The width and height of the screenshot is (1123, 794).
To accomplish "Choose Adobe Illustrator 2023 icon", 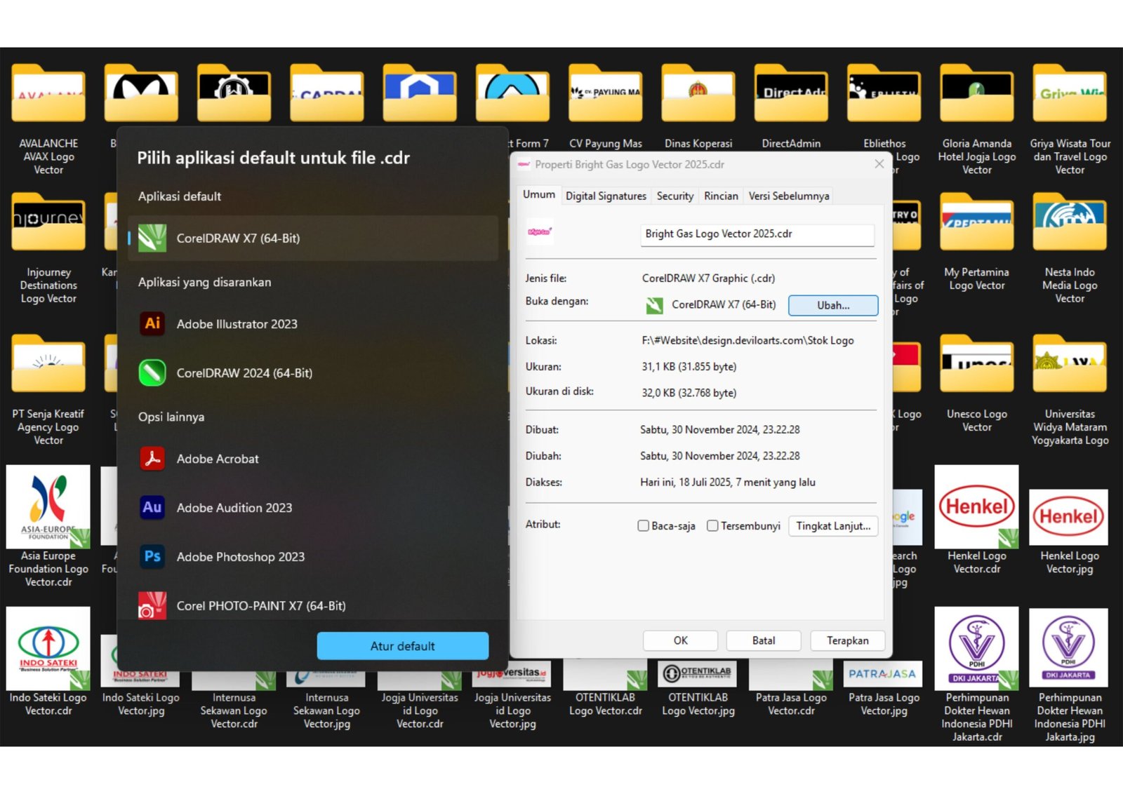I will tap(152, 324).
